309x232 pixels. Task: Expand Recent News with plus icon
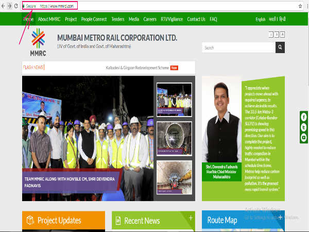pyautogui.click(x=191, y=218)
